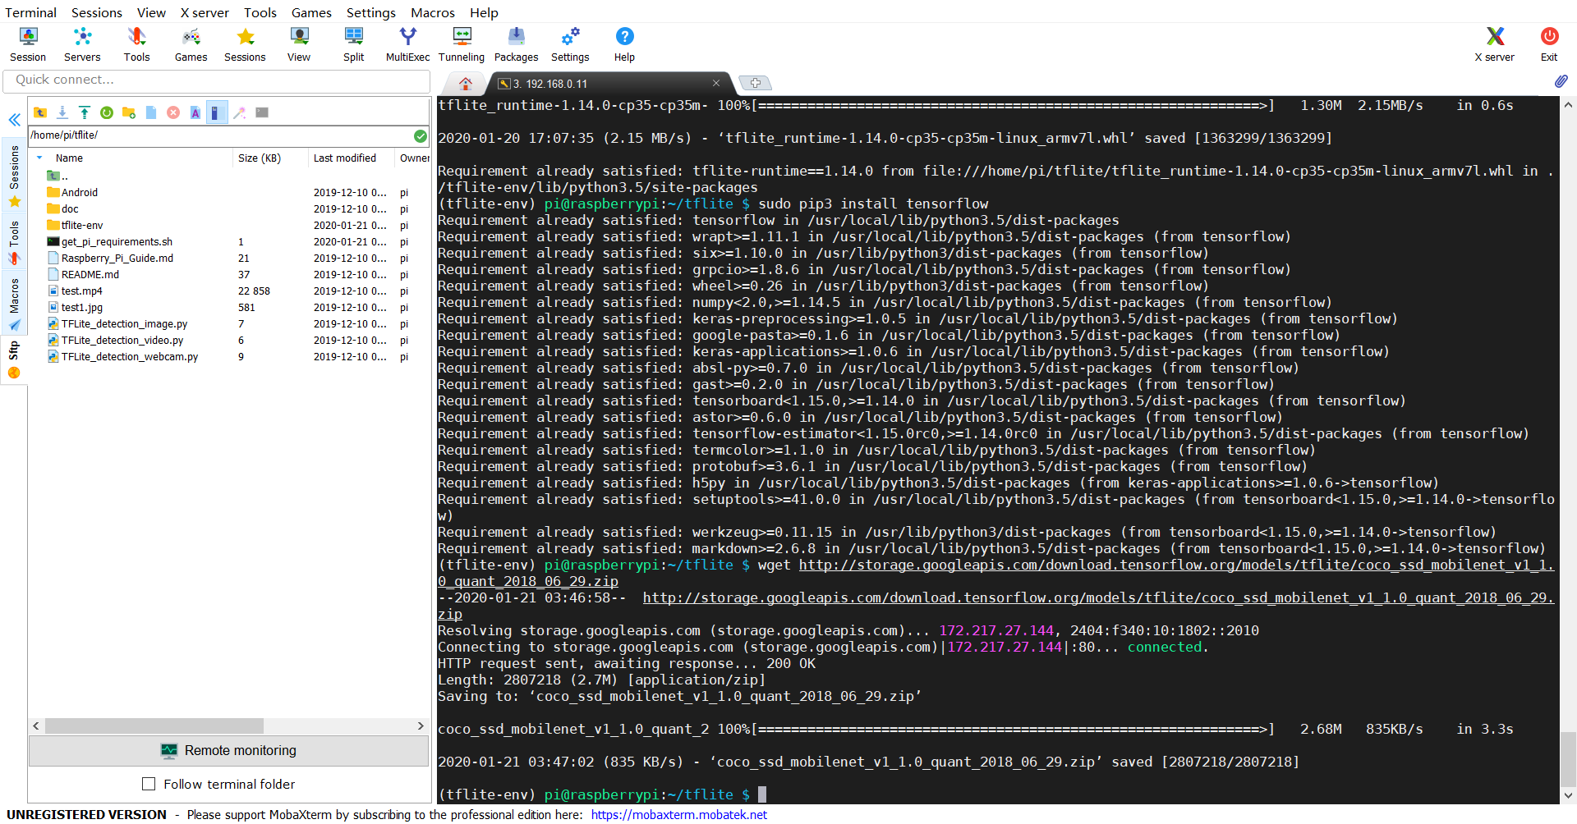The width and height of the screenshot is (1577, 824).
Task: Create a new file in SFTP browser
Action: [x=150, y=112]
